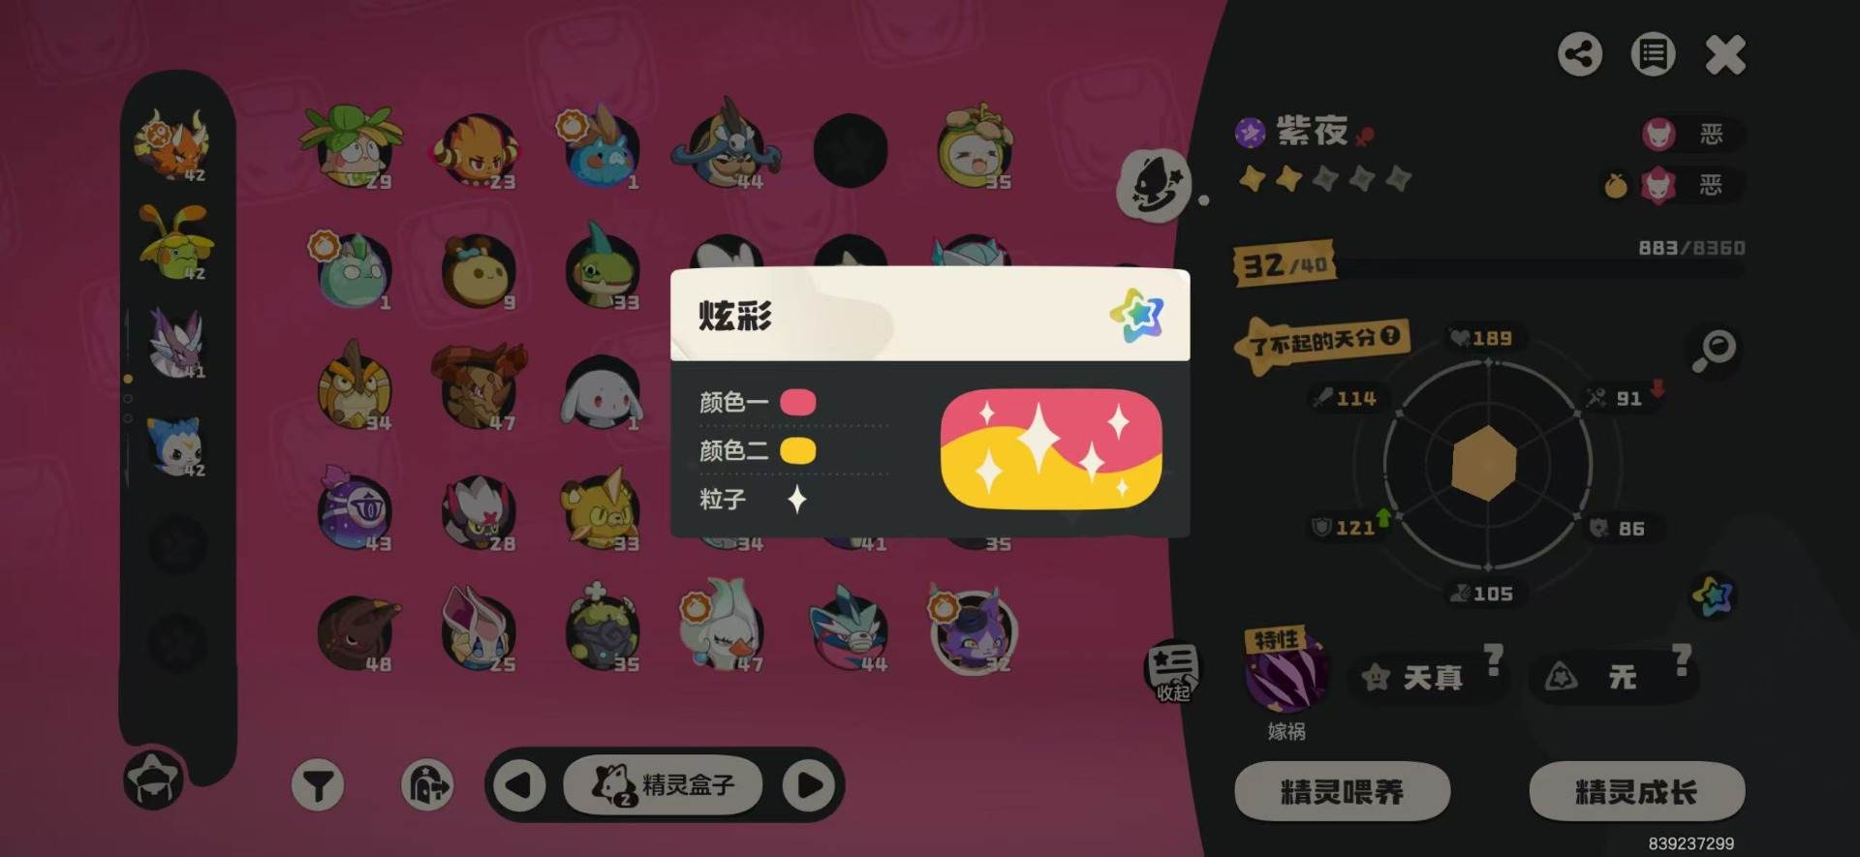This screenshot has height=857, width=1860.
Task: Go to previous 精灵盒子 box
Action: click(x=519, y=784)
